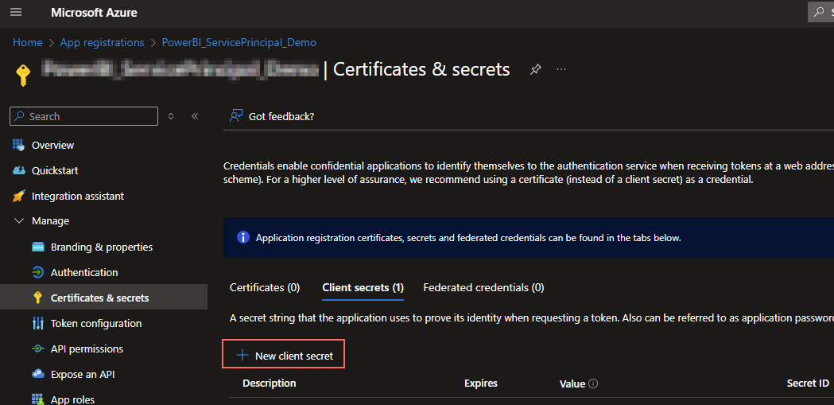The image size is (834, 405).
Task: Click the Manage section label
Action: tap(51, 221)
